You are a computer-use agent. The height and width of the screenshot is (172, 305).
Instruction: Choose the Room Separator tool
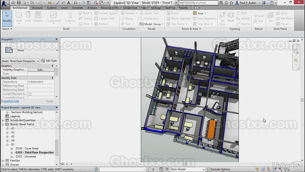point(179,18)
